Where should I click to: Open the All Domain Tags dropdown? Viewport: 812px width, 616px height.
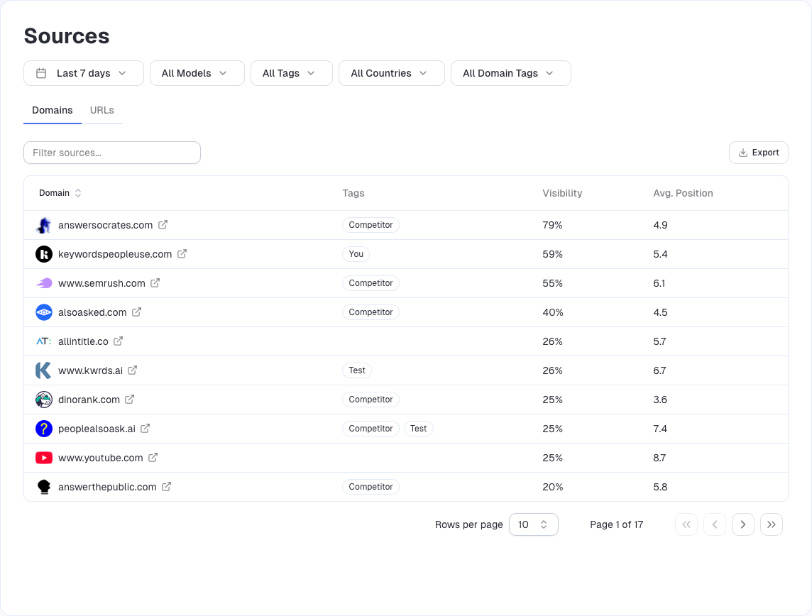511,73
